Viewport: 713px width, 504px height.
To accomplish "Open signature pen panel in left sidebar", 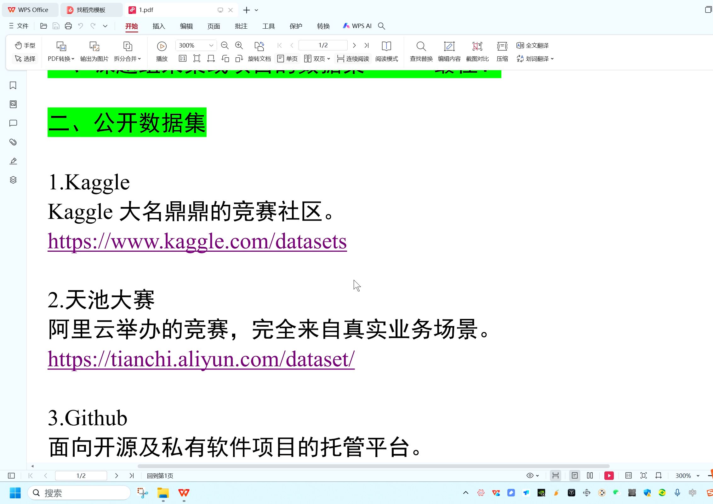I will (x=13, y=161).
